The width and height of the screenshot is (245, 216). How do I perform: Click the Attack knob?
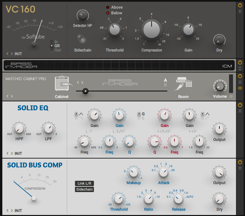[164, 173]
